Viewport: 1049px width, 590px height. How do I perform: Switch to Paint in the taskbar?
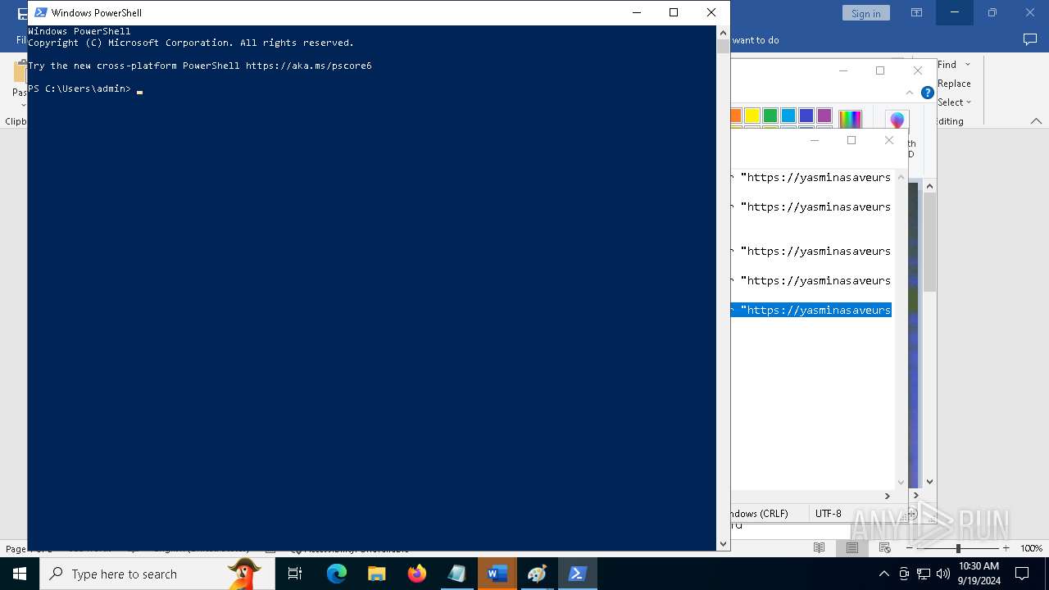[x=537, y=574]
